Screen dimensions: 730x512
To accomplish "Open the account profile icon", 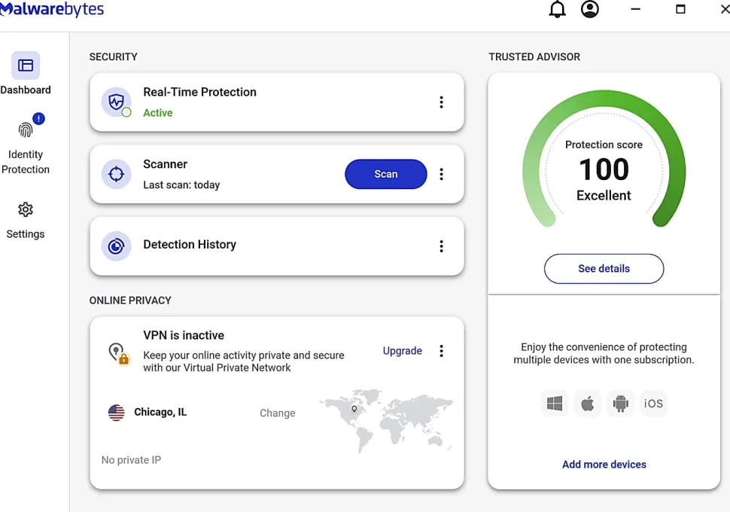I will (x=589, y=9).
